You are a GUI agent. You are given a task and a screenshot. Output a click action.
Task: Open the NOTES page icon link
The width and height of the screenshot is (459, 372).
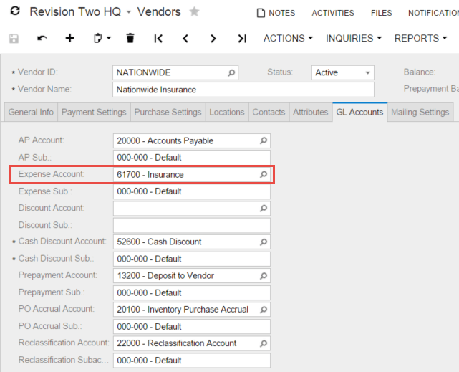(276, 13)
